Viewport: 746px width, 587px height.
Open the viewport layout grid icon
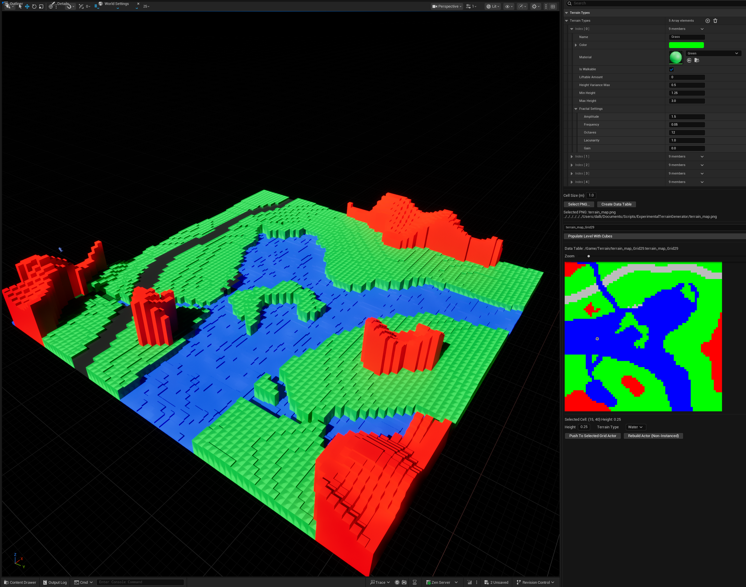pos(553,7)
